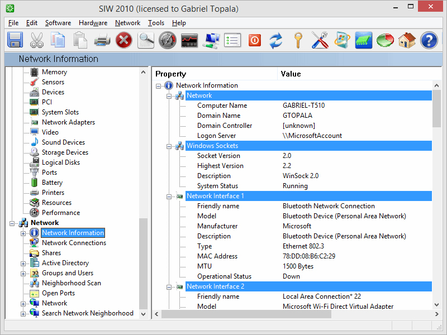Viewport: 447px width, 335px height.
Task: Open the red graph monitor tool
Action: [x=189, y=40]
